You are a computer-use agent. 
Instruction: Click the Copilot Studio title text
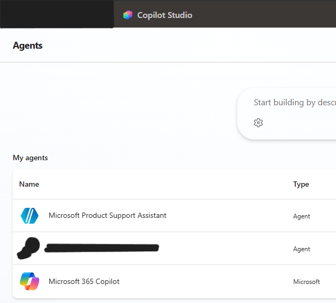[165, 15]
